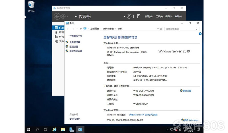
Task: Switch input language 英 indicator
Action: coord(180,130)
